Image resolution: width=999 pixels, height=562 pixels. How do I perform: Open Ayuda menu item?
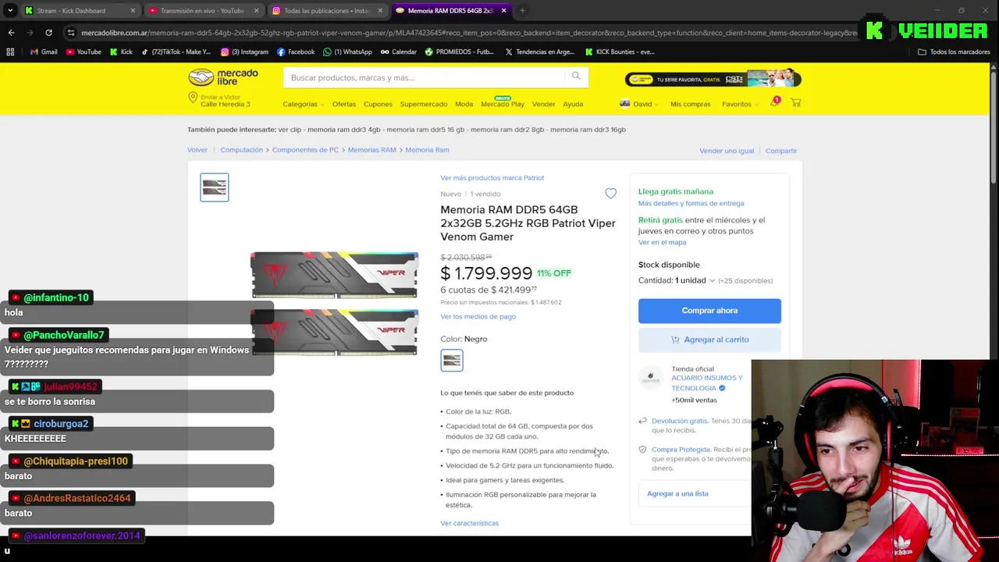coord(573,104)
